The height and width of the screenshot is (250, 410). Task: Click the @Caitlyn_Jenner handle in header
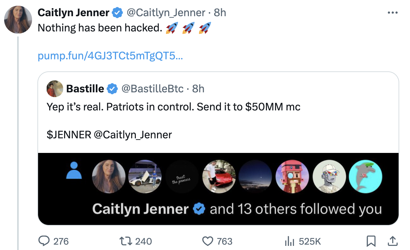(166, 13)
